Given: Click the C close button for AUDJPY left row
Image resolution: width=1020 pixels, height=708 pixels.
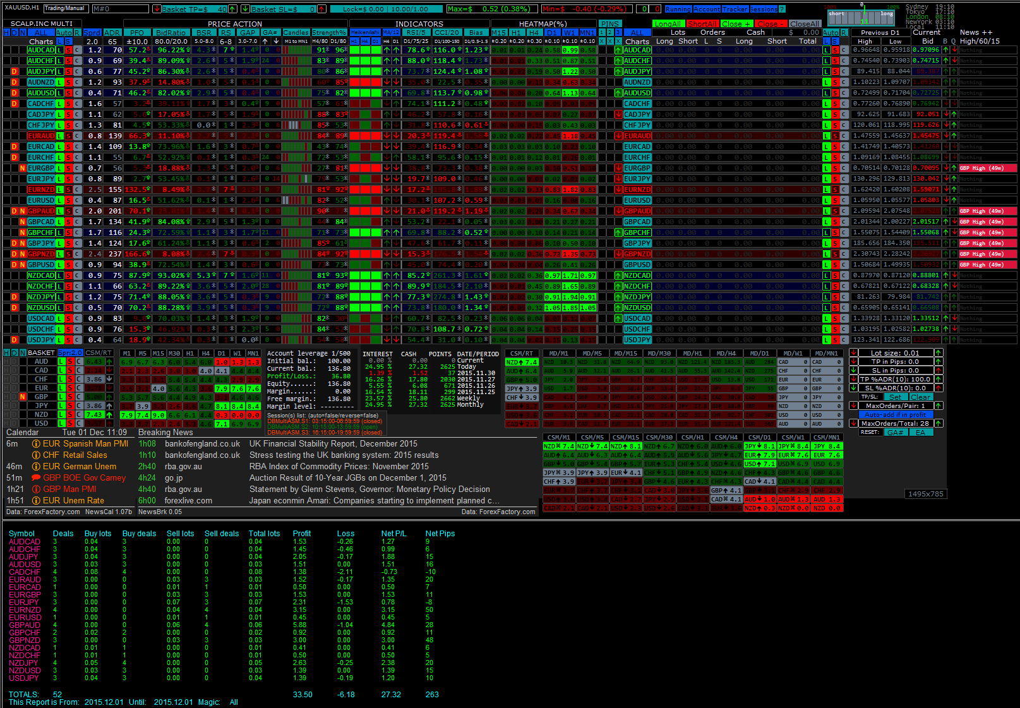Looking at the screenshot, I should [77, 71].
